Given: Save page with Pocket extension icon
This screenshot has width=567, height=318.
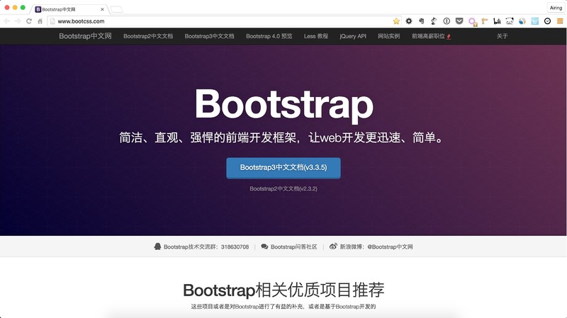Looking at the screenshot, I should point(459,21).
